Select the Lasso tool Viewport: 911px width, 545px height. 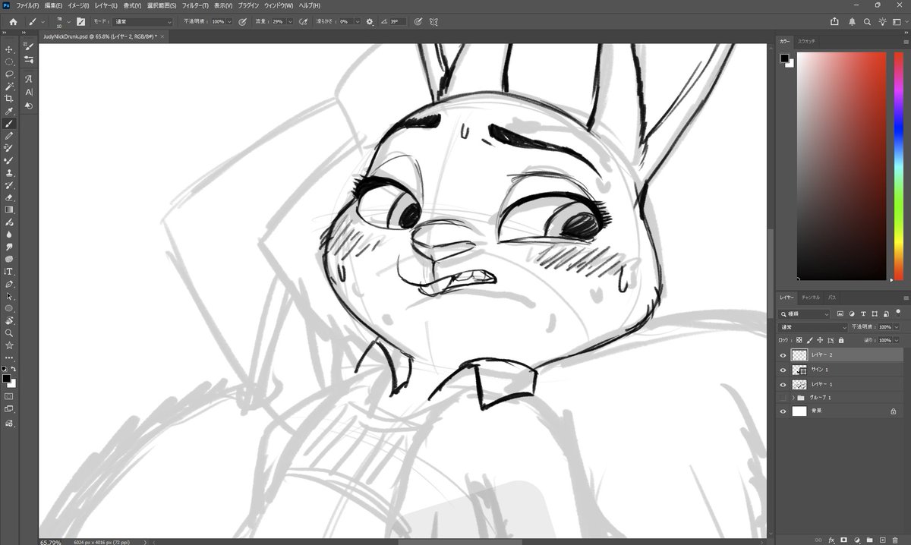point(9,74)
